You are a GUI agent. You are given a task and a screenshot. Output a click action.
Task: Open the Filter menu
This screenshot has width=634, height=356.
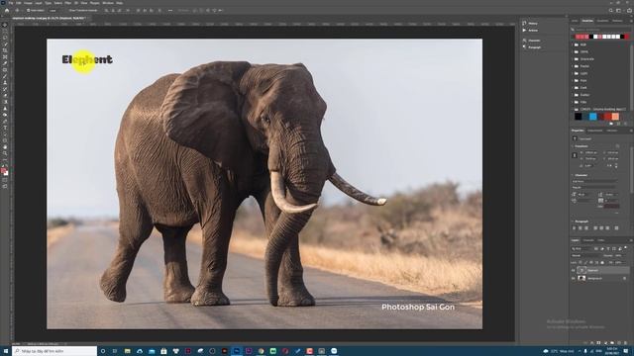(x=68, y=3)
